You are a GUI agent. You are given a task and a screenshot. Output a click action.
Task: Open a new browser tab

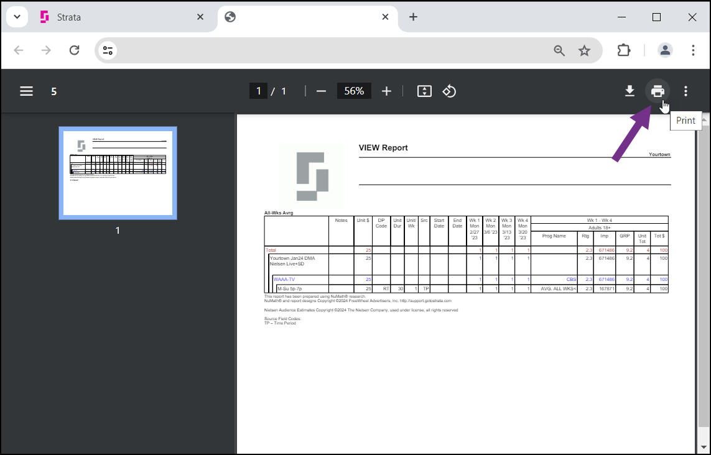pyautogui.click(x=413, y=17)
